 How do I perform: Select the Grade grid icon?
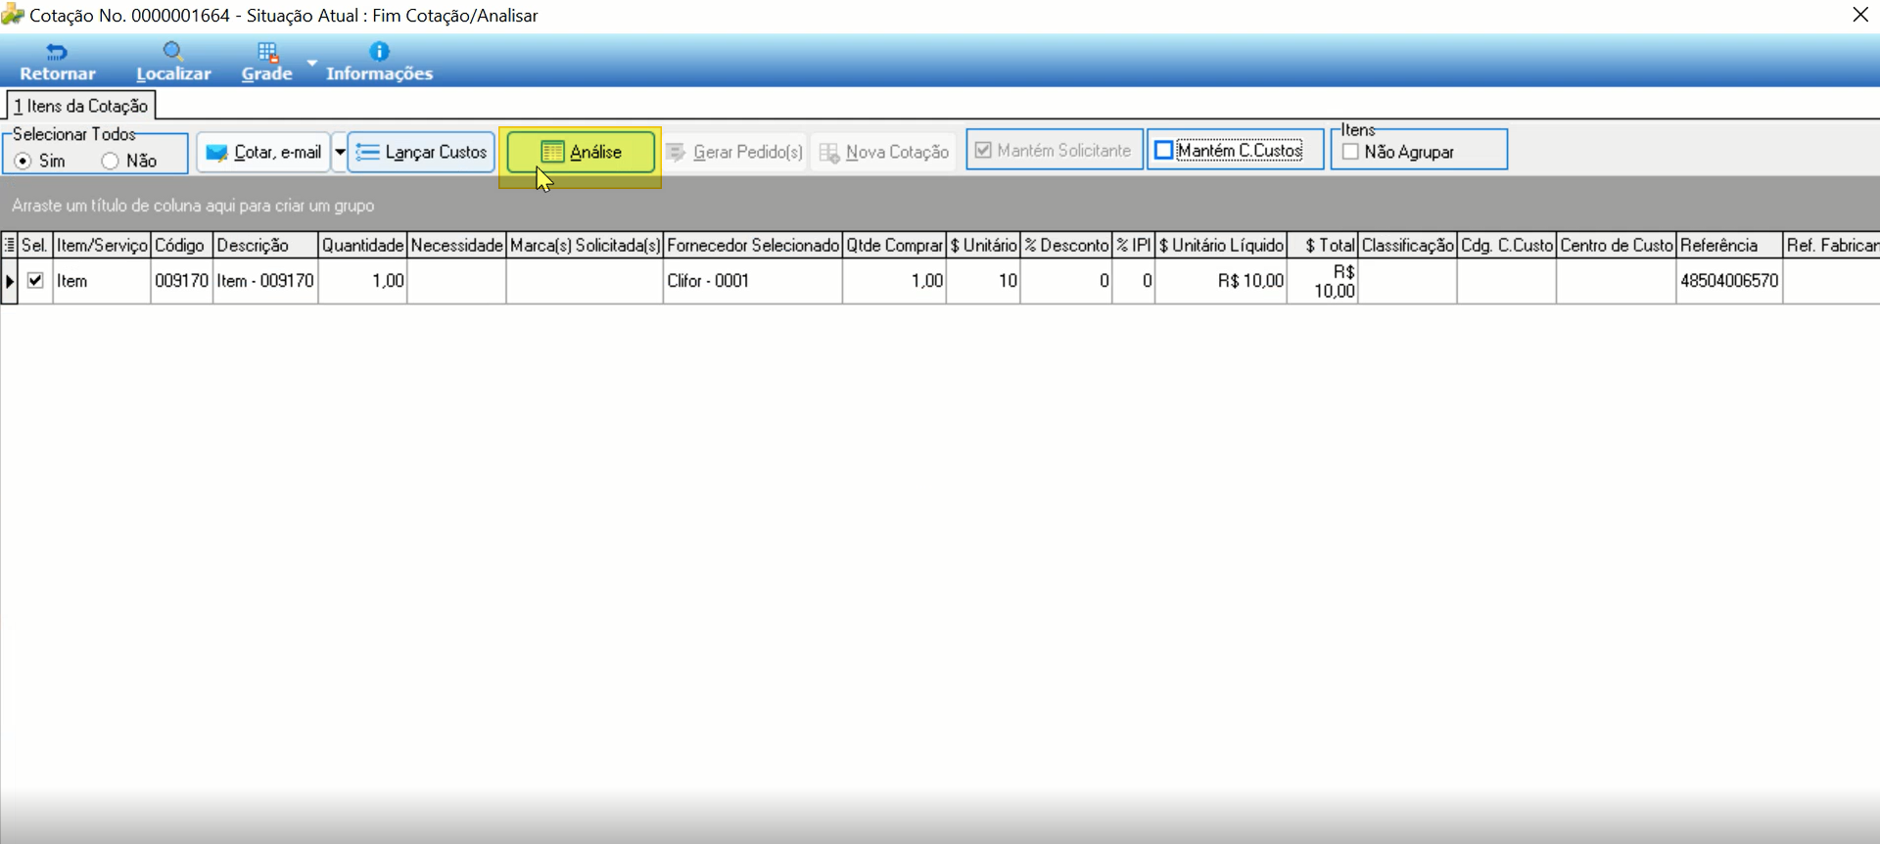pyautogui.click(x=267, y=52)
